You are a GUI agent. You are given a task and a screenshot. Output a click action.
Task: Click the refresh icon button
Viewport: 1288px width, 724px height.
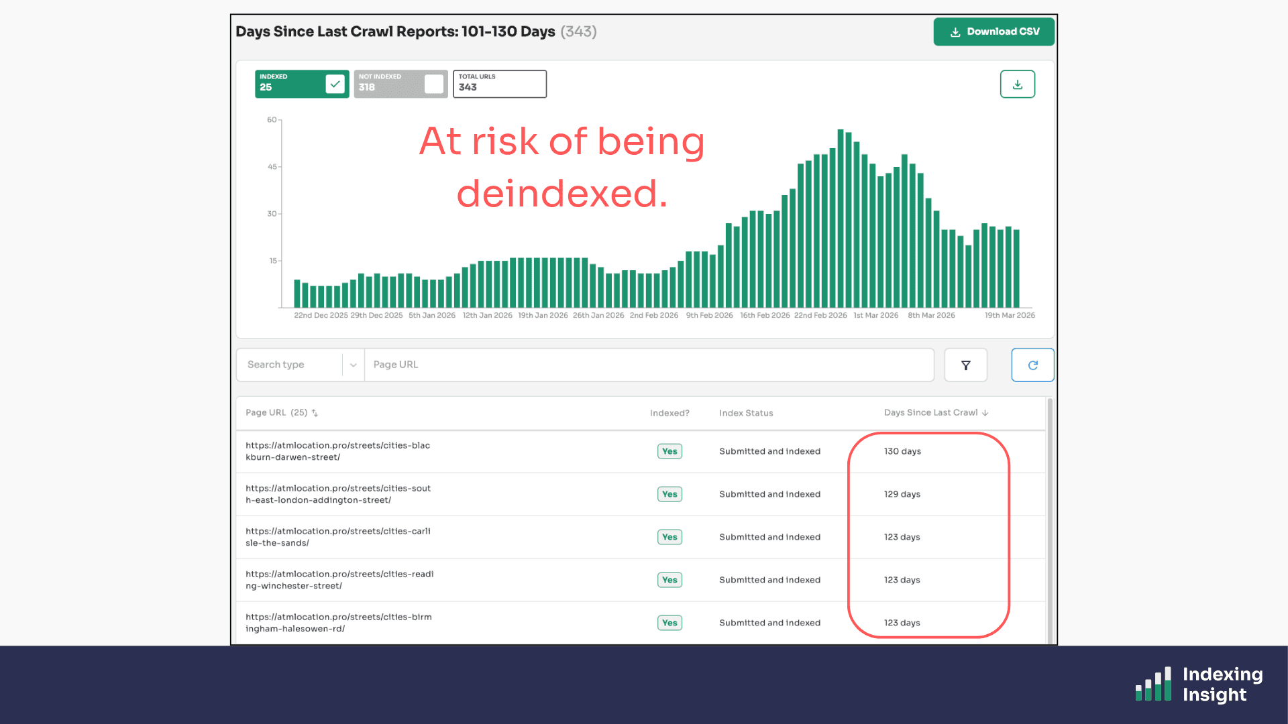(x=1032, y=365)
